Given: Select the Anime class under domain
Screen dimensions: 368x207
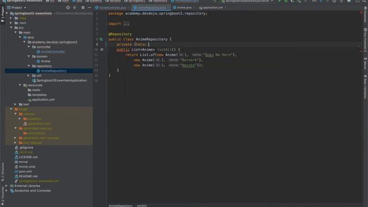Looking at the screenshot, I should [x=45, y=62].
